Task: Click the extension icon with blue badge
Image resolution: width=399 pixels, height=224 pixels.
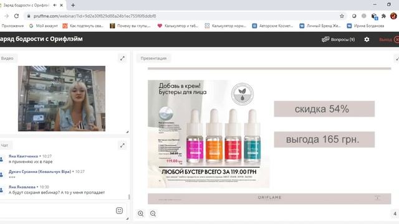Action: [x=374, y=16]
